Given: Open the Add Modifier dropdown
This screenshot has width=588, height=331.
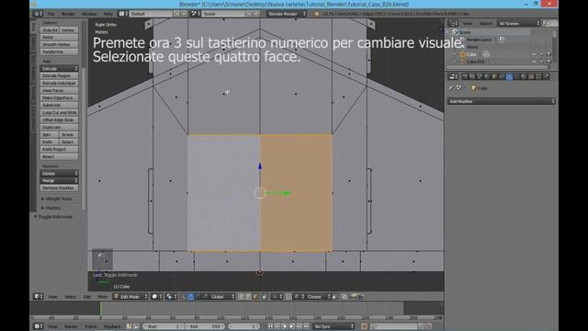Looking at the screenshot, I should pyautogui.click(x=502, y=101).
